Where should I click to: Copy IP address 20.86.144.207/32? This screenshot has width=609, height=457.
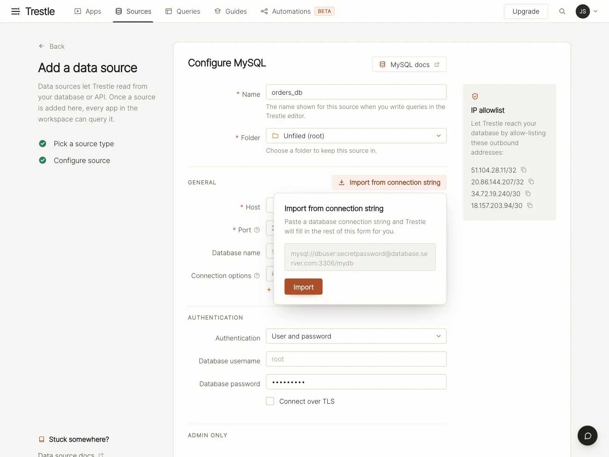point(531,182)
